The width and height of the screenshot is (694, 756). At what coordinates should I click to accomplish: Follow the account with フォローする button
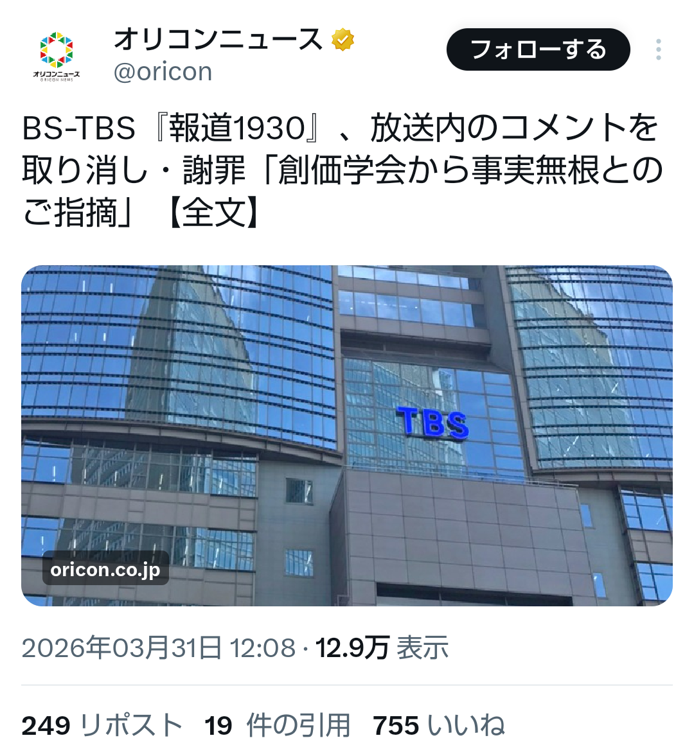point(538,49)
